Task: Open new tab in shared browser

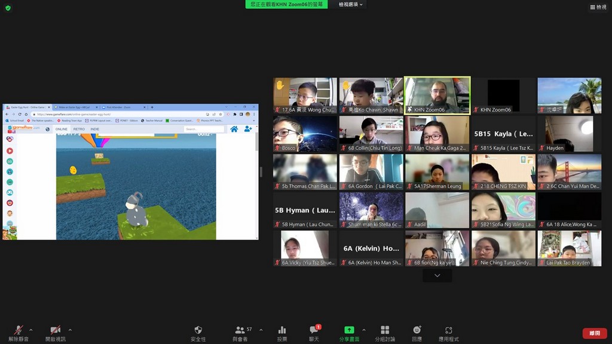Action: pos(152,107)
